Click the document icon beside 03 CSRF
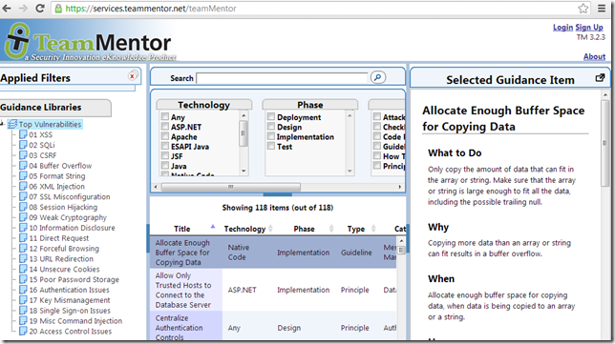Viewport: 615px width, 344px height. click(23, 155)
